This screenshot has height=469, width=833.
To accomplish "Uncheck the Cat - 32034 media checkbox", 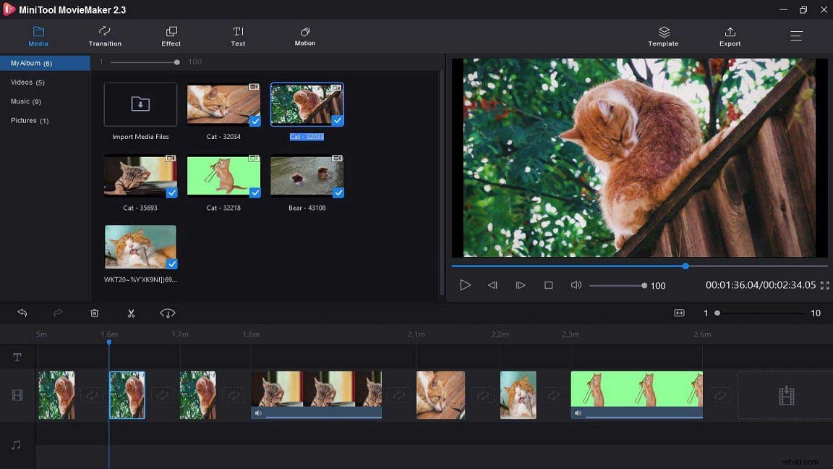I will tap(255, 121).
